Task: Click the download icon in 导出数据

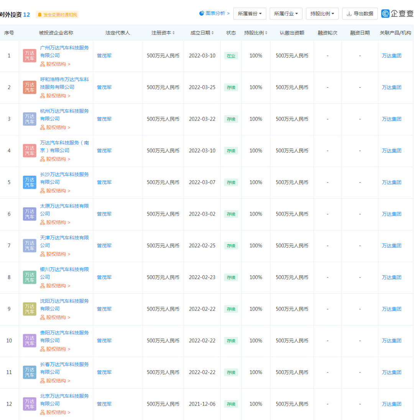Action: 349,14
